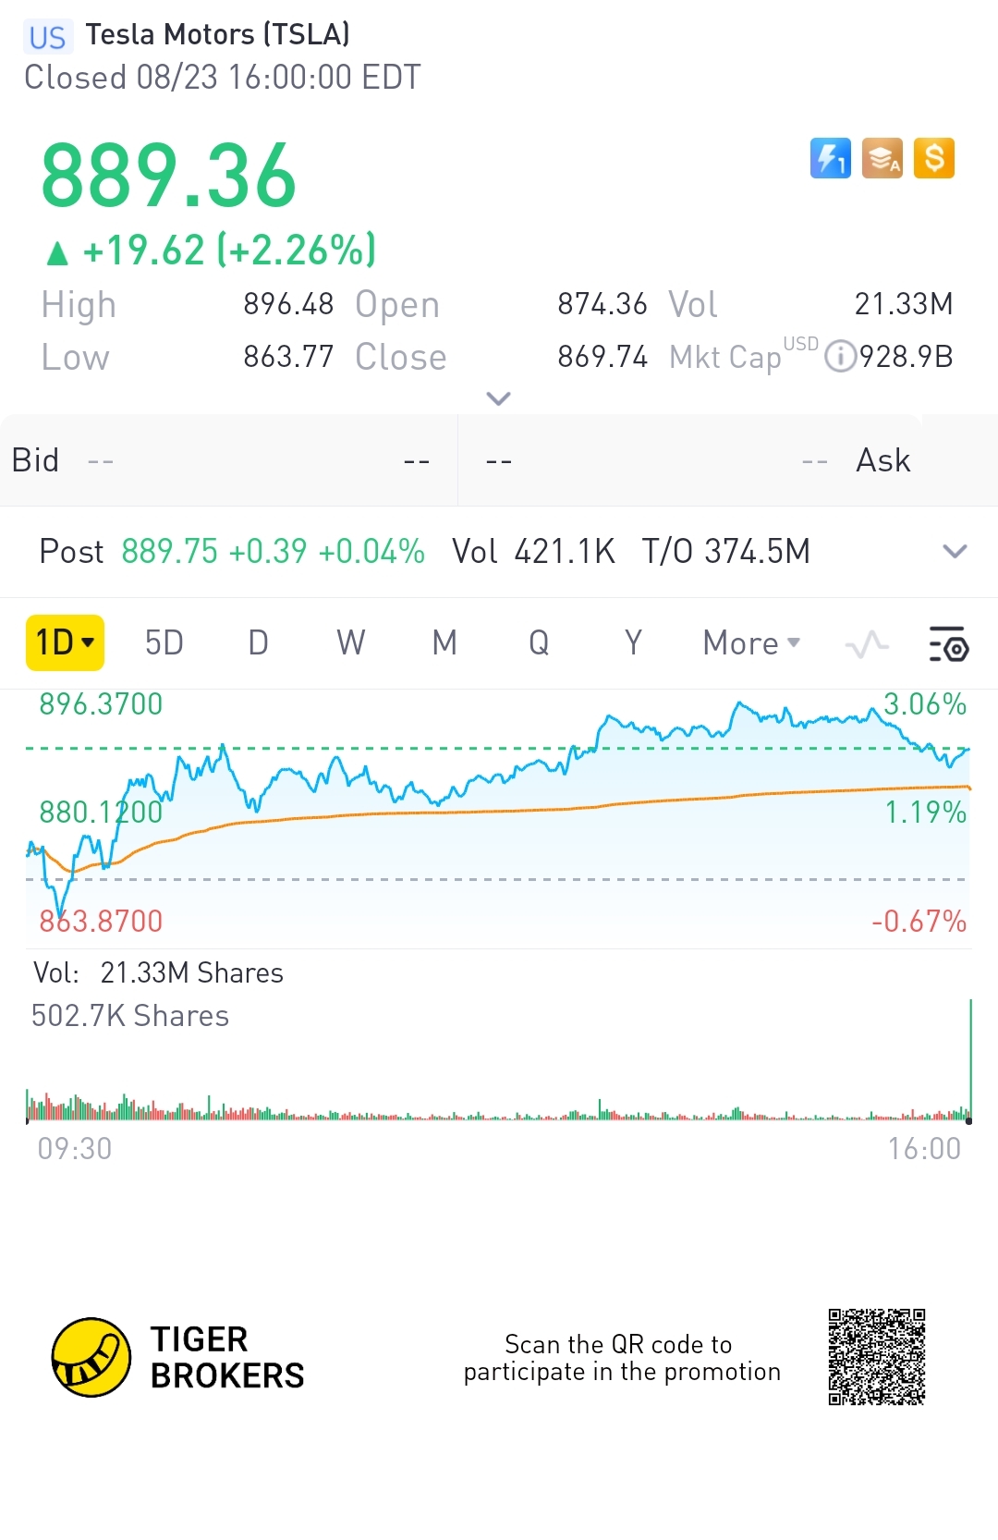Switch to the 5D chart tab
The width and height of the screenshot is (998, 1540).
(x=164, y=643)
